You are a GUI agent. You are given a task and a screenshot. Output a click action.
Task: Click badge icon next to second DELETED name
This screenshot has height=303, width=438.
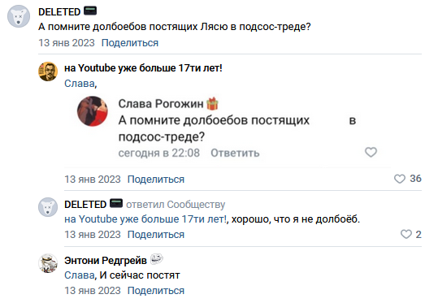[x=116, y=203]
